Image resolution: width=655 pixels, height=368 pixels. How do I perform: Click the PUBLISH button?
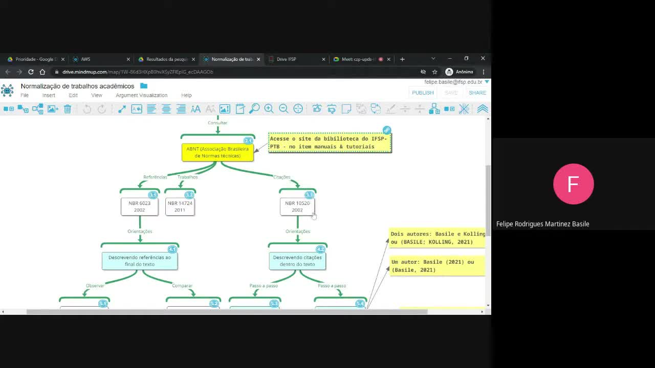(x=423, y=93)
